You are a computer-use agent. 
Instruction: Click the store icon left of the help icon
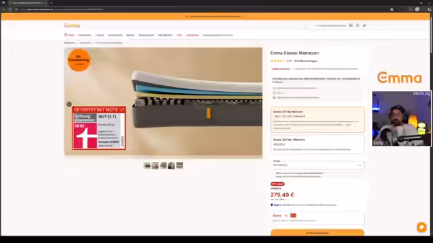[x=350, y=26]
